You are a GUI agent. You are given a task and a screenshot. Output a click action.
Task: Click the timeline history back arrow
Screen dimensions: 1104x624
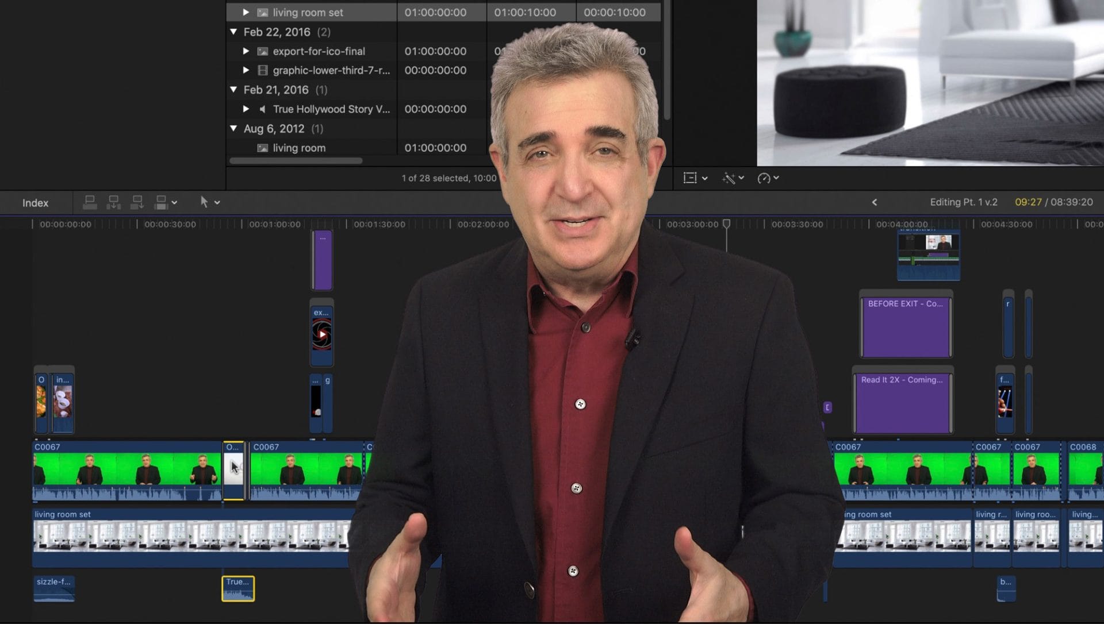click(875, 202)
